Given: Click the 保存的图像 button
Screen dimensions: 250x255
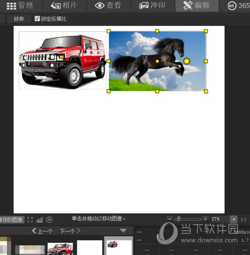Looking at the screenshot, I should click(12, 220).
